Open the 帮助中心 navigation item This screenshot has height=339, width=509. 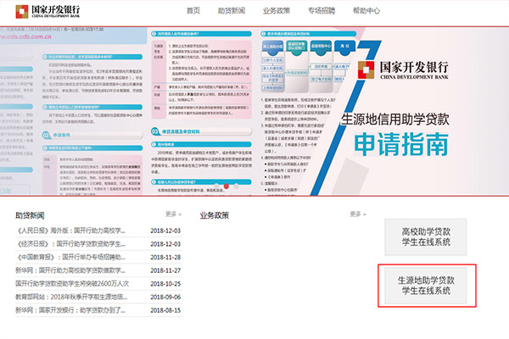point(366,11)
